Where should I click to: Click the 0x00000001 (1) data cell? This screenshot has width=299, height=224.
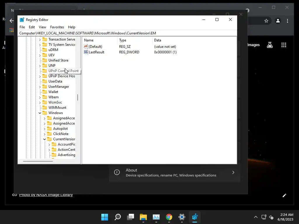coord(165,52)
